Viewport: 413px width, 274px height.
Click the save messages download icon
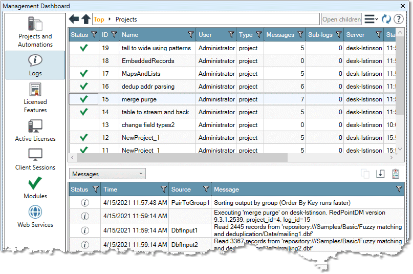pos(380,174)
